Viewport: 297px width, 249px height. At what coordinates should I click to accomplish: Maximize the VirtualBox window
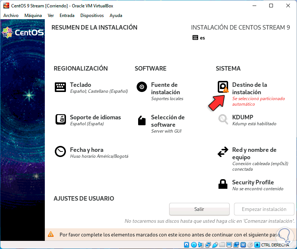[x=271, y=6]
